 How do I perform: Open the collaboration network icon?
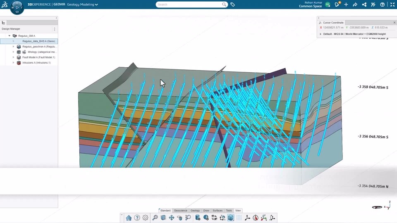(x=364, y=5)
